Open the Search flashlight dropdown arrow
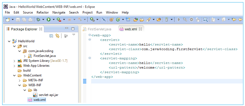The height and width of the screenshot is (106, 245). click(154, 20)
